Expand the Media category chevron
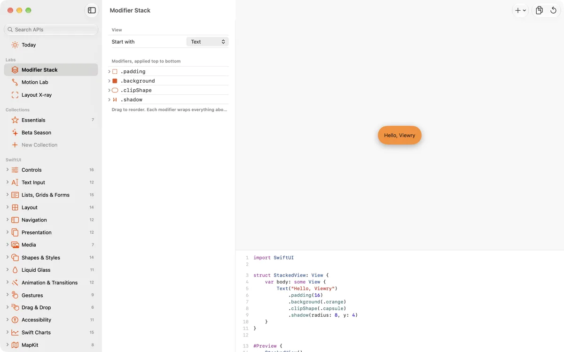564x352 pixels. pos(8,245)
